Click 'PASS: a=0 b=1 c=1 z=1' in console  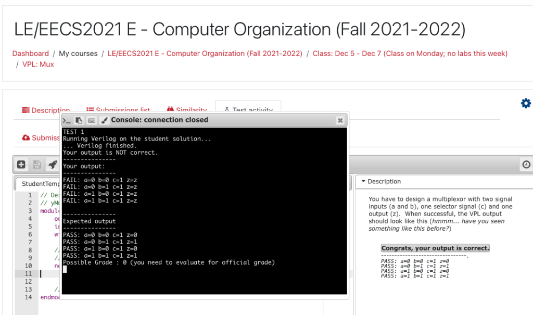pyautogui.click(x=100, y=242)
